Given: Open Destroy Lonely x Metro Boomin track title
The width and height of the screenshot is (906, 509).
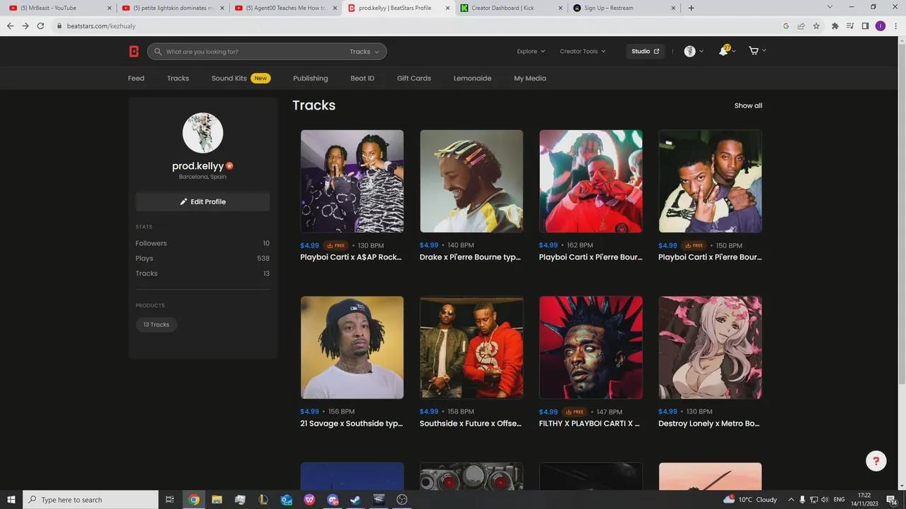Looking at the screenshot, I should tap(709, 423).
